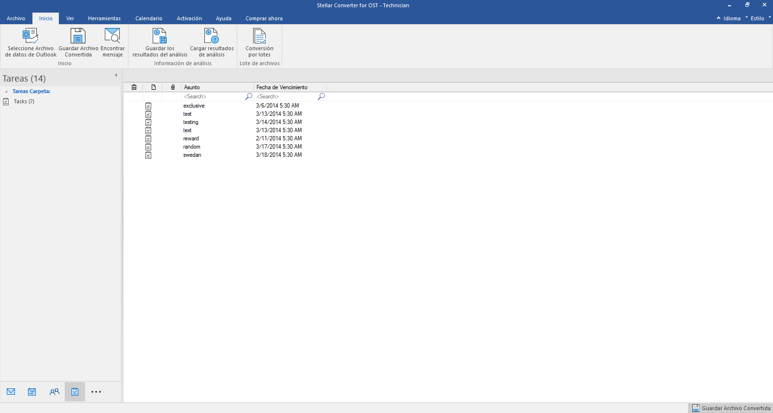
Task: Click task icon of the swedan row
Action: point(148,155)
